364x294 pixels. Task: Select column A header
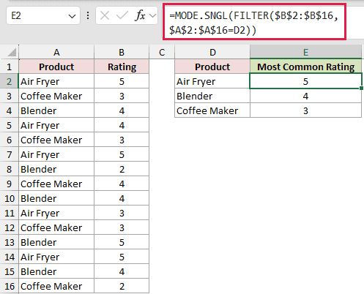(56, 53)
